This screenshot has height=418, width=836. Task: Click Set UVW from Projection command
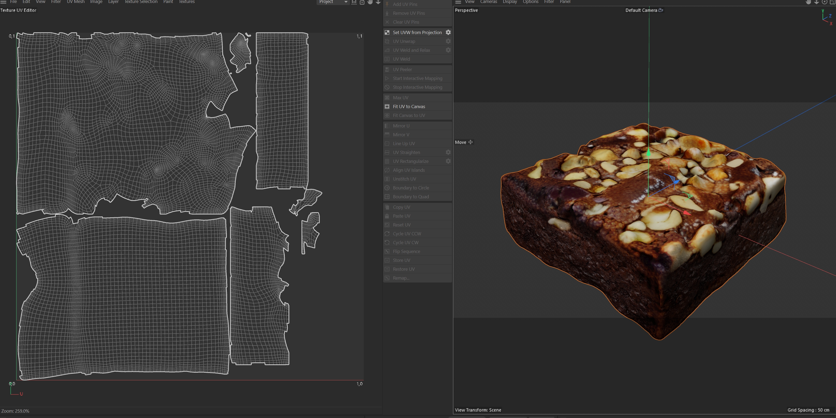(417, 32)
